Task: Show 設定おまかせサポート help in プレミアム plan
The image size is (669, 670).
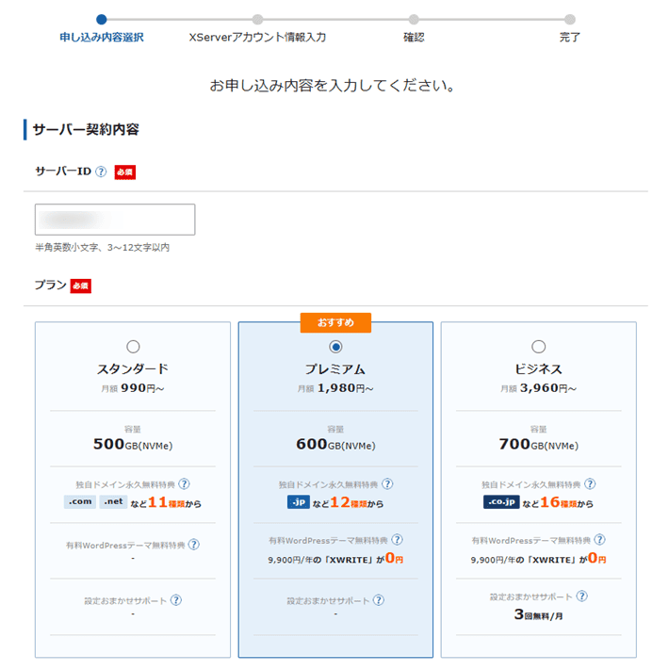Action: click(379, 600)
